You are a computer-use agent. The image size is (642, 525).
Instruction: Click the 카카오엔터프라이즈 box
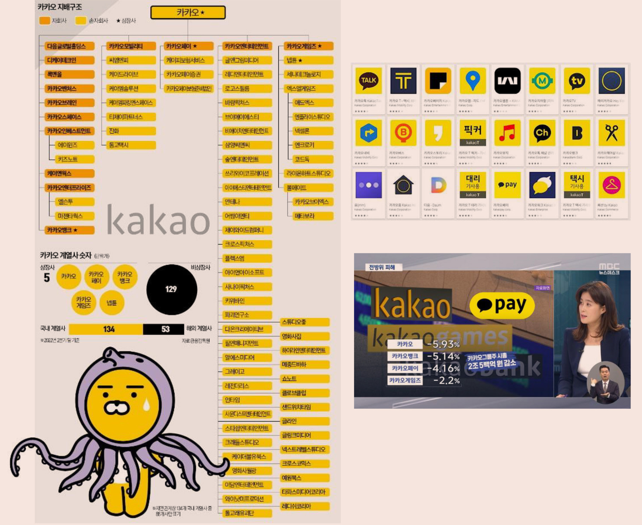[69, 188]
